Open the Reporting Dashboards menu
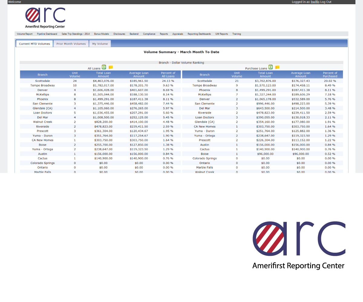This screenshot has width=363, height=302. pyautogui.click(x=199, y=34)
